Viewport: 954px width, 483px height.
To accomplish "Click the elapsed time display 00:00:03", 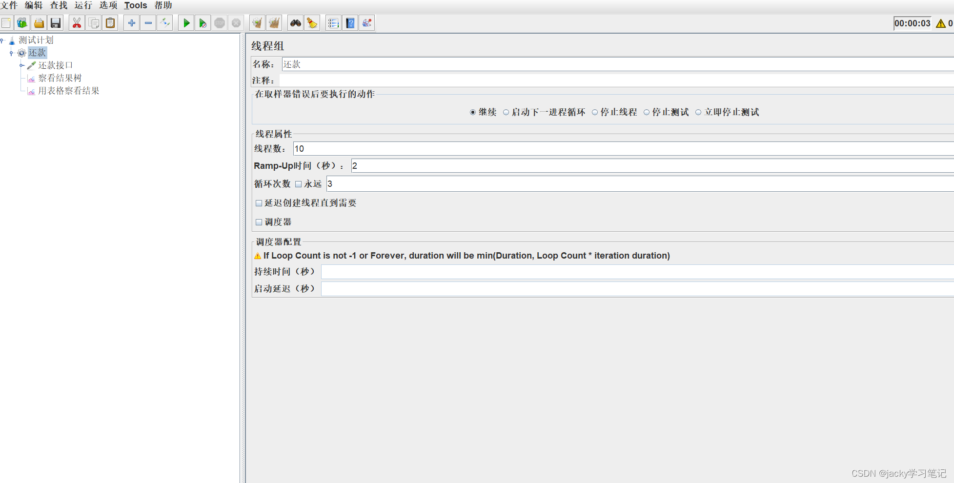I will (913, 23).
